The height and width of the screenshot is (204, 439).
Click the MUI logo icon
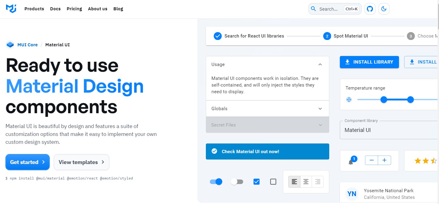tap(11, 9)
